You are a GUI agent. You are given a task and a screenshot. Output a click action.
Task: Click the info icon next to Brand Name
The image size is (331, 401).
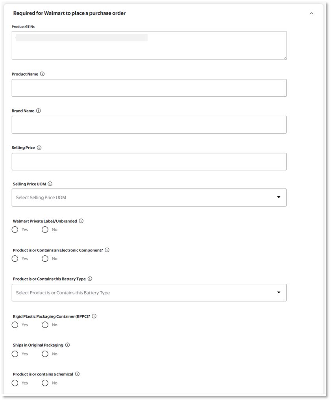(x=39, y=111)
